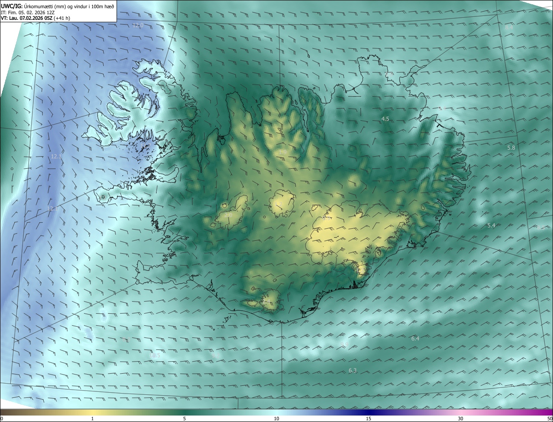Viewport: 553px width, 422px height.
Task: Click the 10 tick label on the color scale
Action: click(x=276, y=419)
